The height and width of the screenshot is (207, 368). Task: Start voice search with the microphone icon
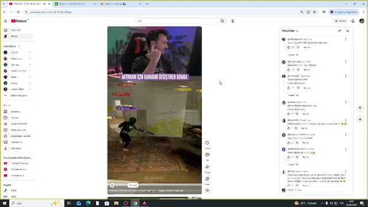pos(232,21)
